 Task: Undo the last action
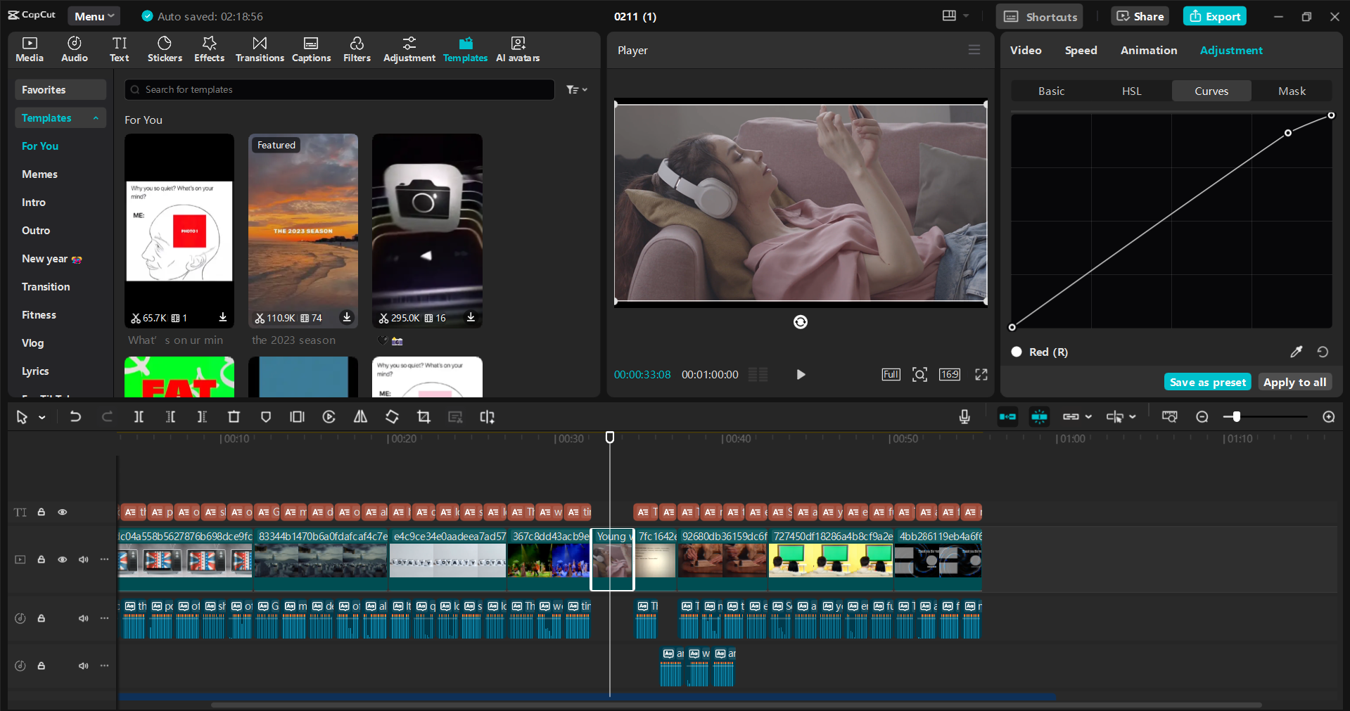point(75,416)
